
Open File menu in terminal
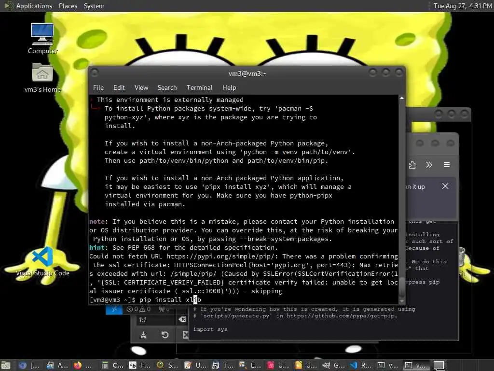pyautogui.click(x=98, y=88)
